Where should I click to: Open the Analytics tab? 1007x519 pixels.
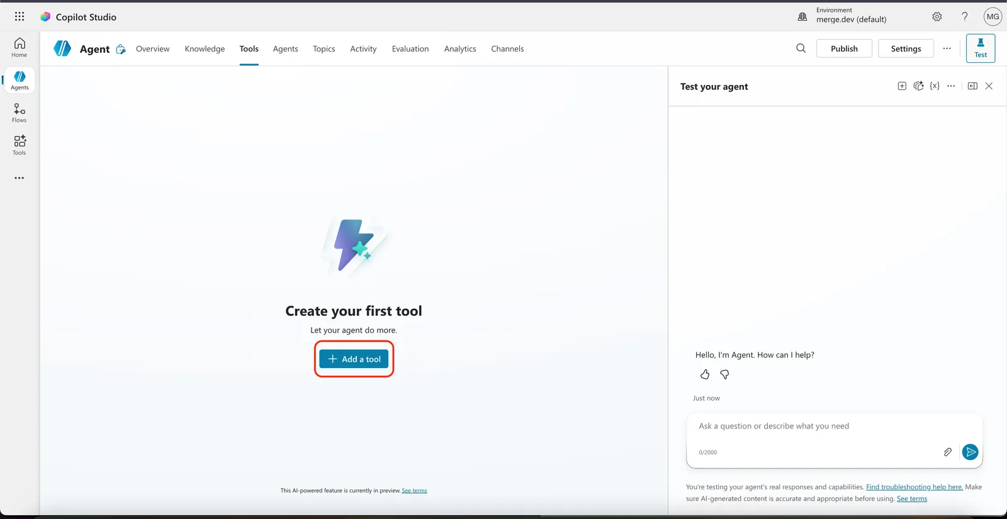pyautogui.click(x=460, y=48)
